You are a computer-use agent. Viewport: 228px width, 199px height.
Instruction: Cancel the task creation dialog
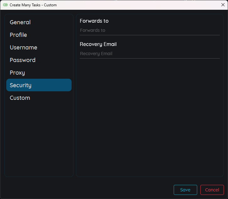click(212, 190)
